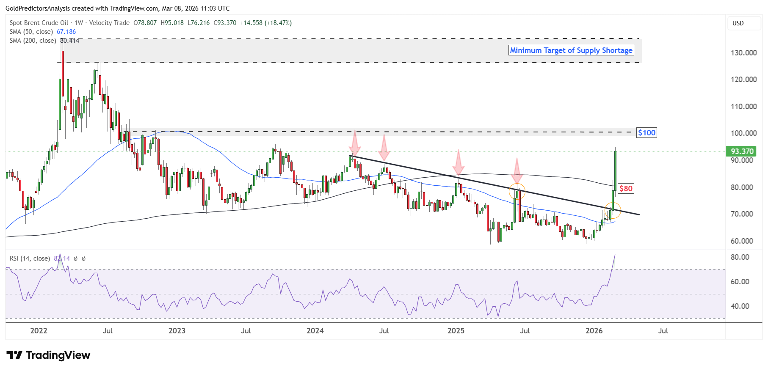The height and width of the screenshot is (371, 768).
Task: Click 80.00 on the RSI scale
Action: point(740,257)
